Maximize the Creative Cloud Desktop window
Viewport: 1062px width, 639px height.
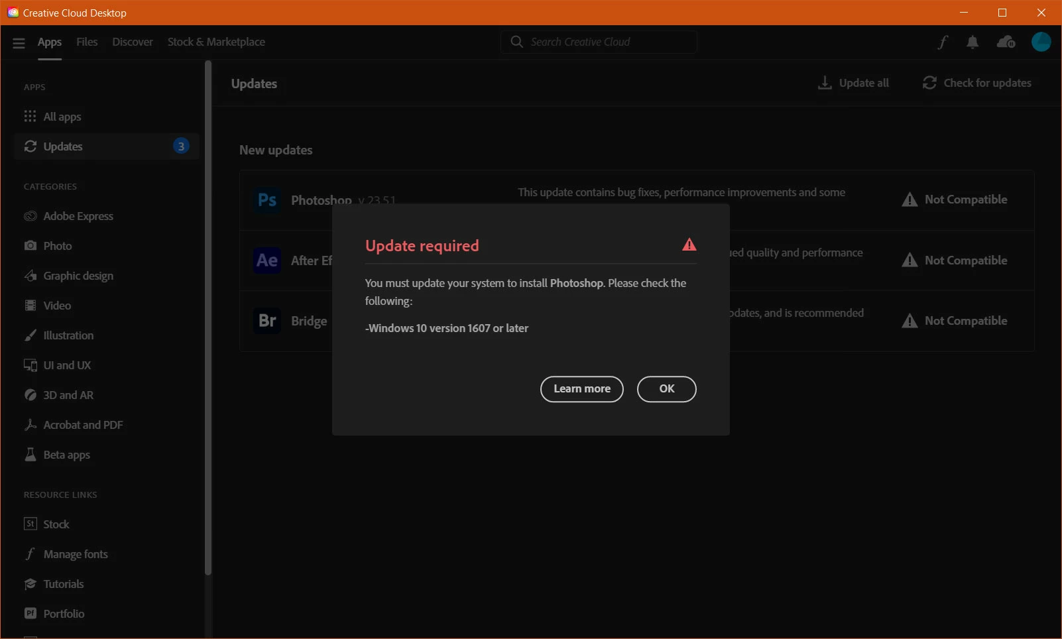(x=1002, y=13)
